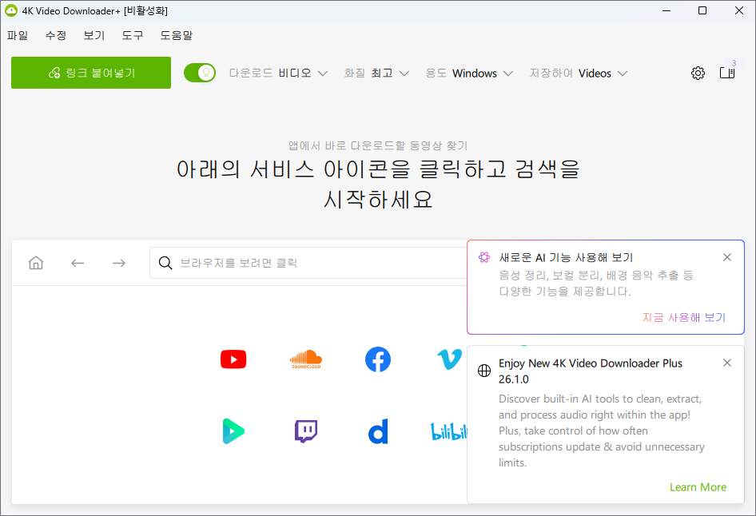Viewport: 756px width, 516px height.
Task: Open the SoundCloud service icon
Action: coord(305,359)
